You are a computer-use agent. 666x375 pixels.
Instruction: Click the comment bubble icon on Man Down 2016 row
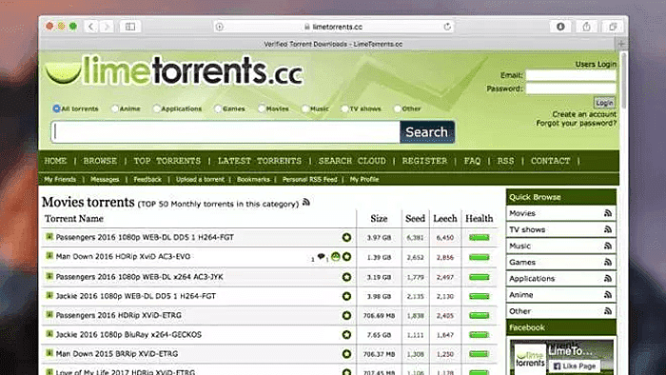click(322, 257)
